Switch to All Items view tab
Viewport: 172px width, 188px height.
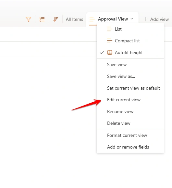[x=74, y=19]
